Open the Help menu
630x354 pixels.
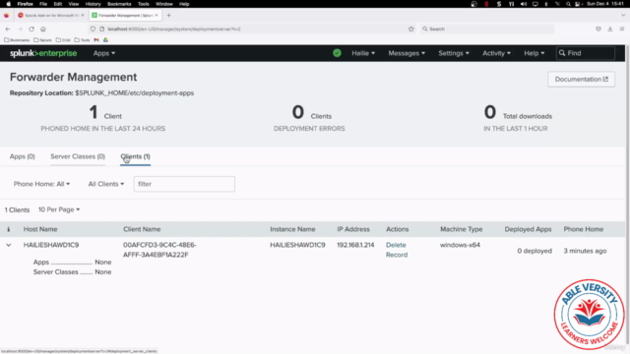tap(534, 53)
